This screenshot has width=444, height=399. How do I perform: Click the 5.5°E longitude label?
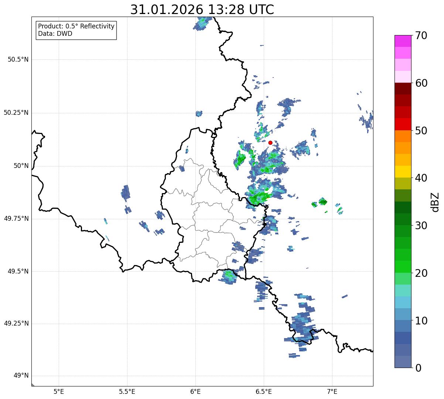(x=127, y=391)
